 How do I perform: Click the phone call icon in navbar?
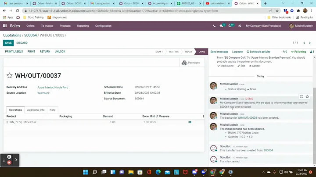[214, 26]
